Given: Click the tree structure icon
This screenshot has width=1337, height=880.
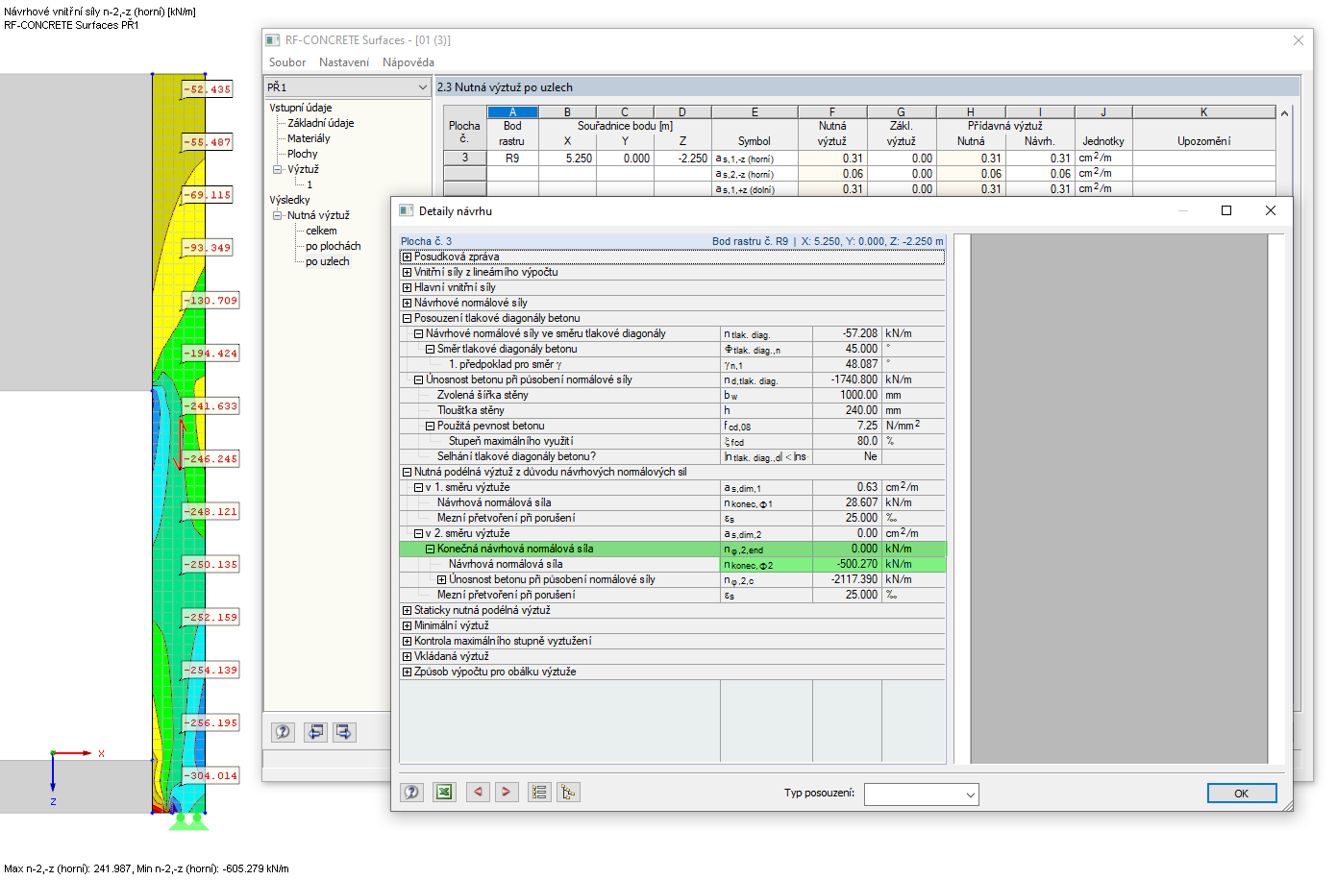Looking at the screenshot, I should 568,793.
